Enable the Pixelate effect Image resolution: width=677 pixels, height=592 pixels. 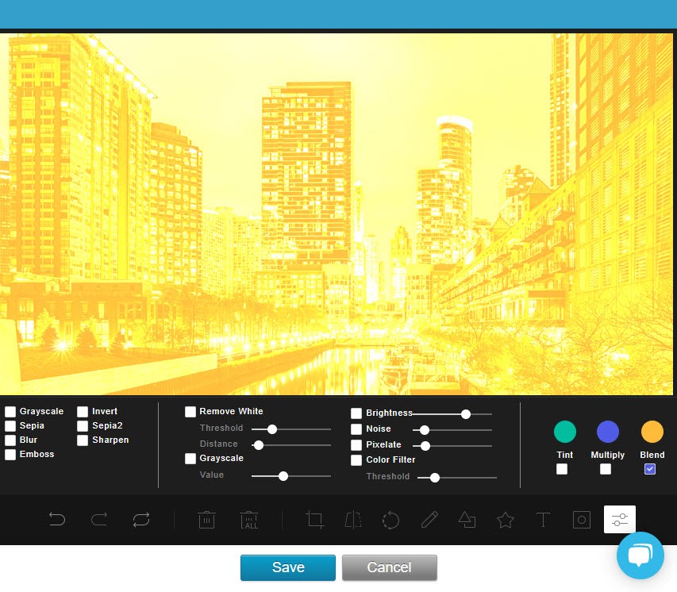[x=356, y=444]
